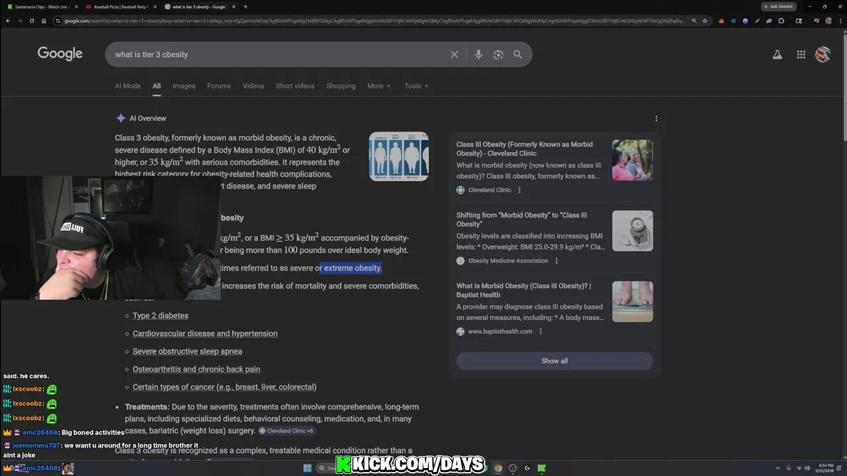Click Cardiovascular disease and hypertension link
The height and width of the screenshot is (476, 847).
click(205, 334)
